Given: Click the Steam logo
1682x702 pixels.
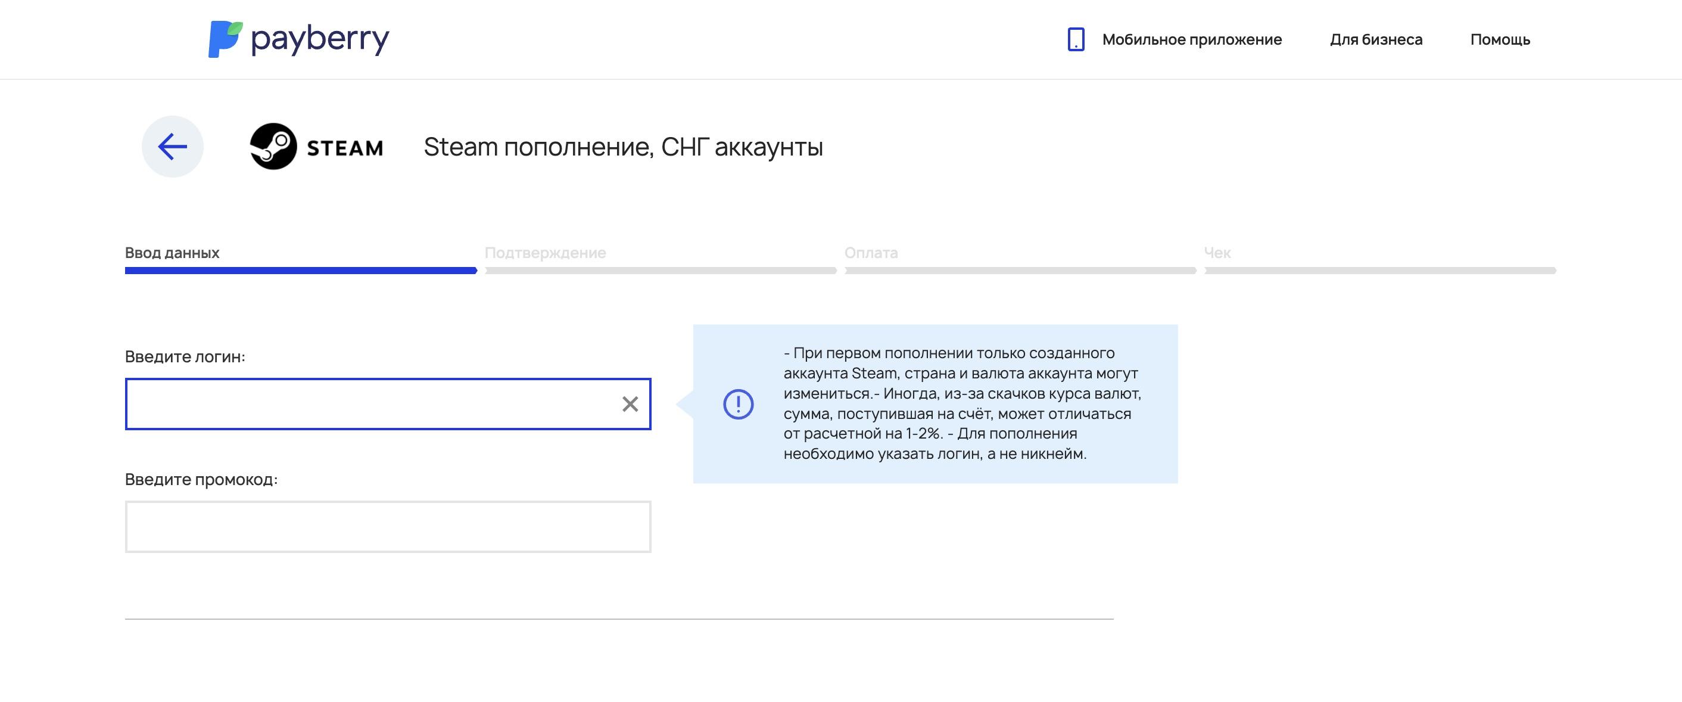Looking at the screenshot, I should click(317, 146).
